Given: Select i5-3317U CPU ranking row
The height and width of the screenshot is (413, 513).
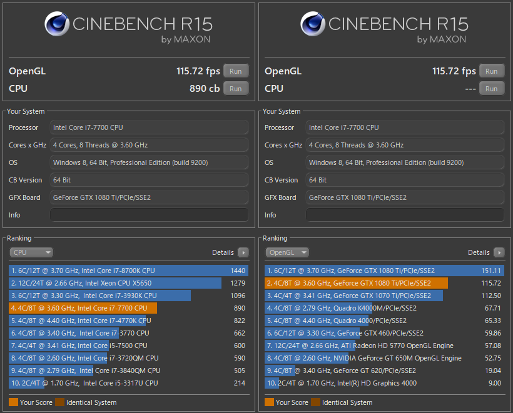Looking at the screenshot, I should (x=129, y=383).
